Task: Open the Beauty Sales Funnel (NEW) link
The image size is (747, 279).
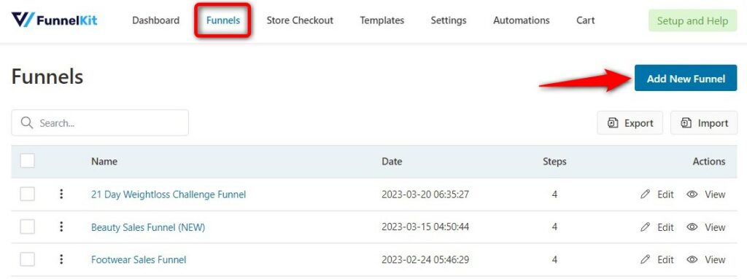Action: [148, 227]
